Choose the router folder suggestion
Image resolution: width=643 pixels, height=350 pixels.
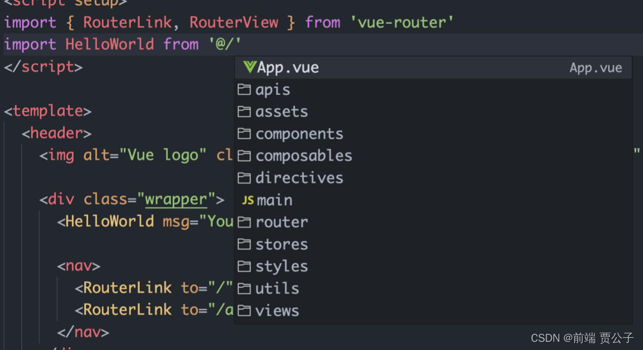click(433, 223)
